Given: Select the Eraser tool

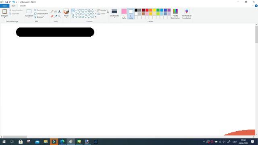Looking at the screenshot, I should [52, 16].
